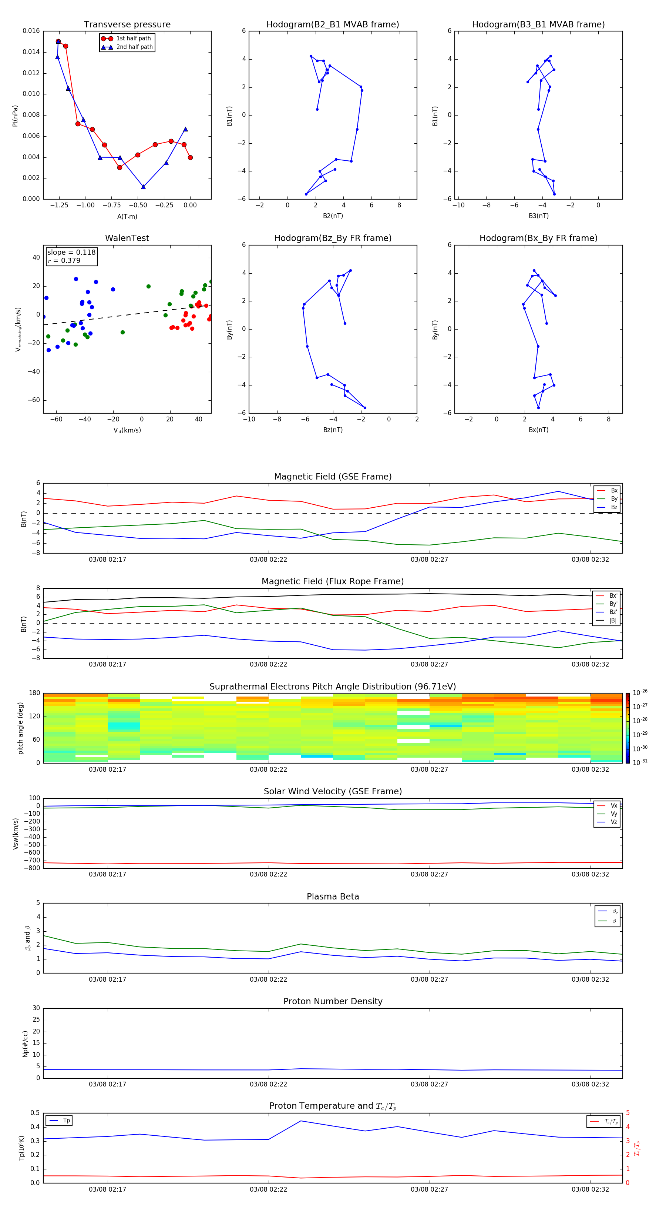The width and height of the screenshot is (666, 1222).
Task: Click the Bz legend entry in GSE magnetic field
Action: click(607, 507)
